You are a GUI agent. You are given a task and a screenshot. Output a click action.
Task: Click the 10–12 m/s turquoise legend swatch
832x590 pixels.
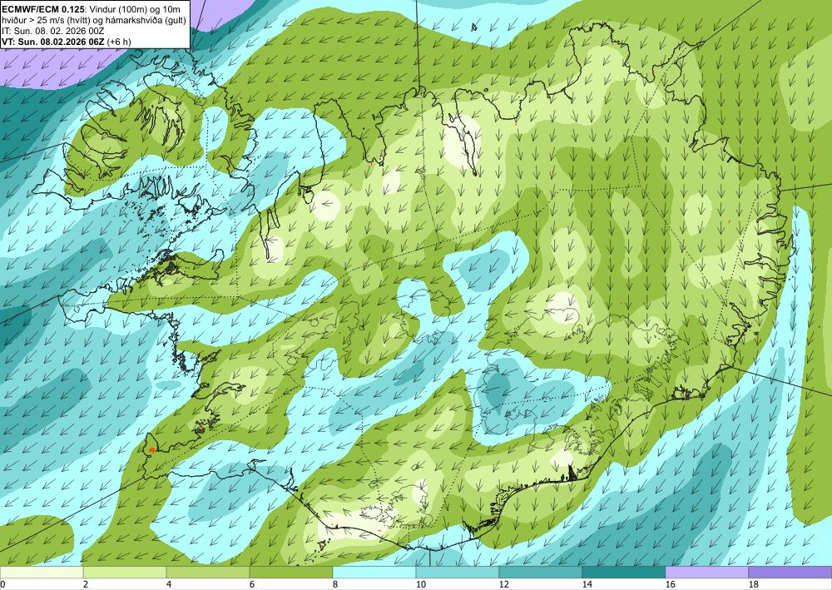458,573
